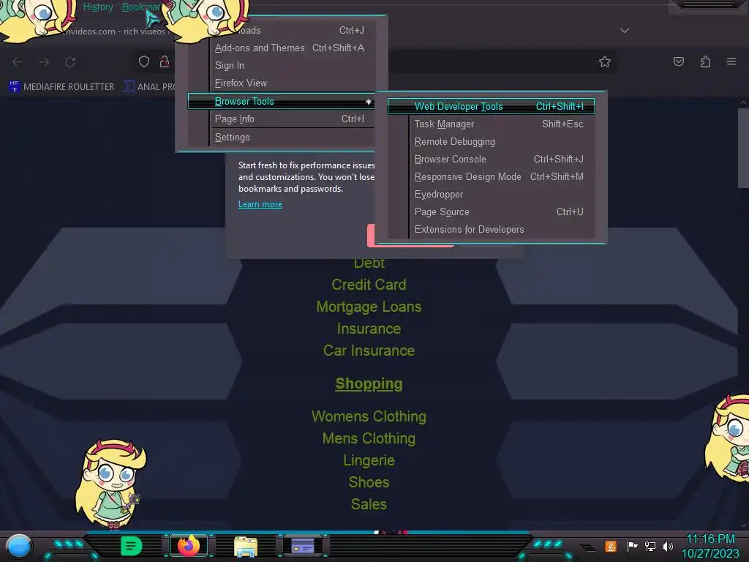Open the tracking protection shield icon
749x562 pixels.
click(x=144, y=61)
